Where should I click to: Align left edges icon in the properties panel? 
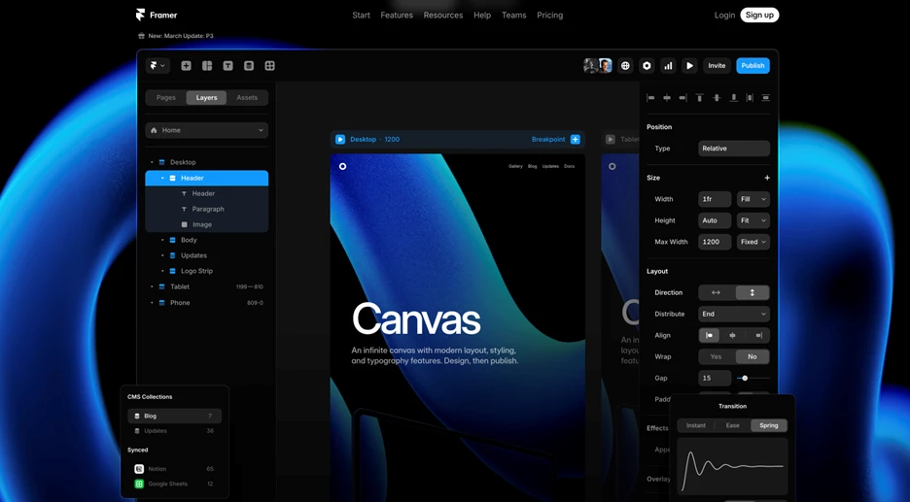(x=650, y=98)
